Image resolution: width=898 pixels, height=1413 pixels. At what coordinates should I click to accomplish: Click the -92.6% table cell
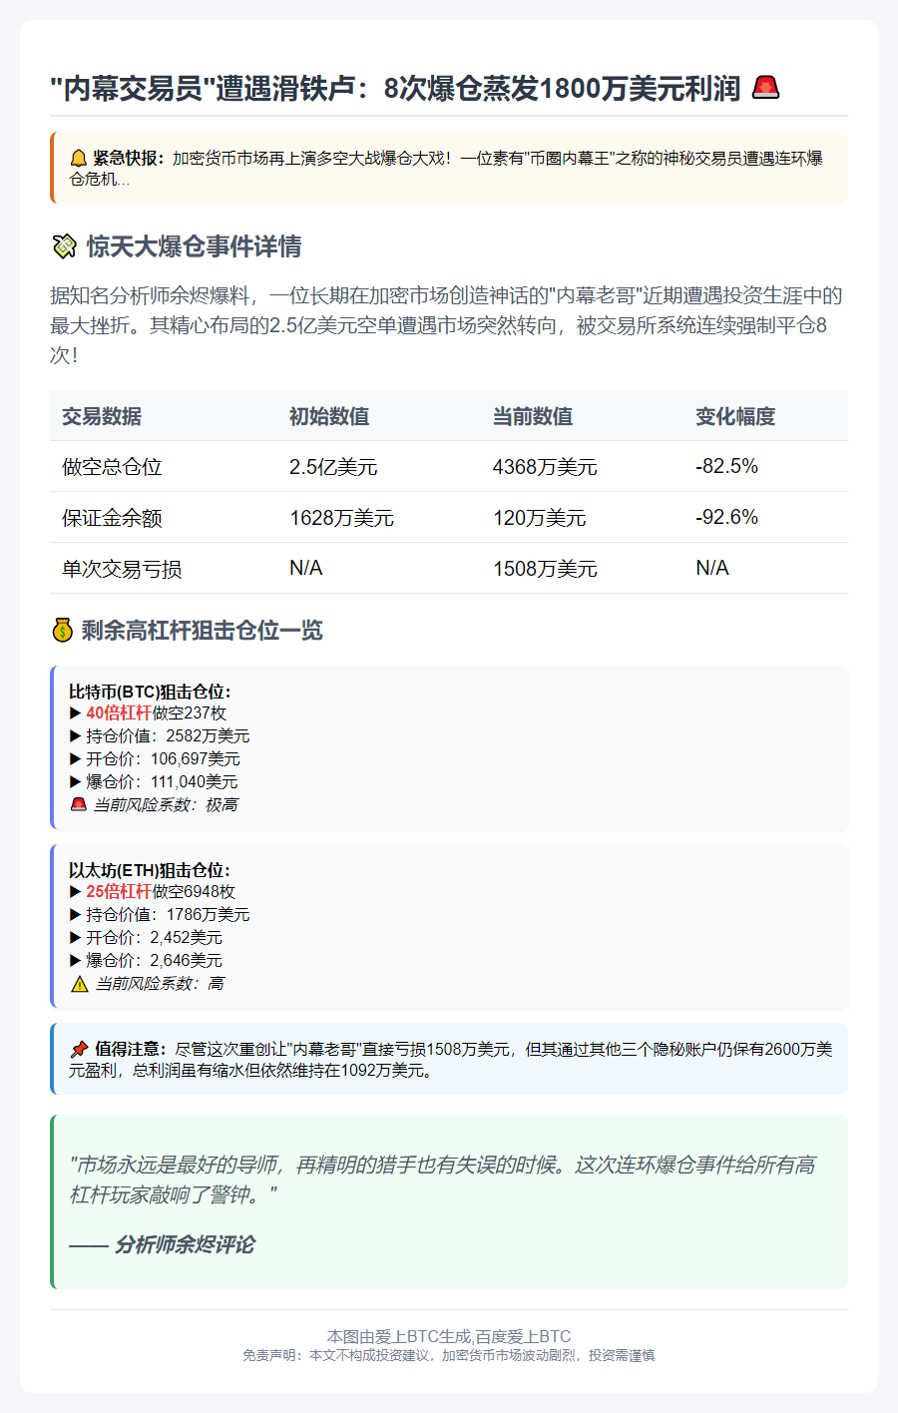tap(726, 517)
